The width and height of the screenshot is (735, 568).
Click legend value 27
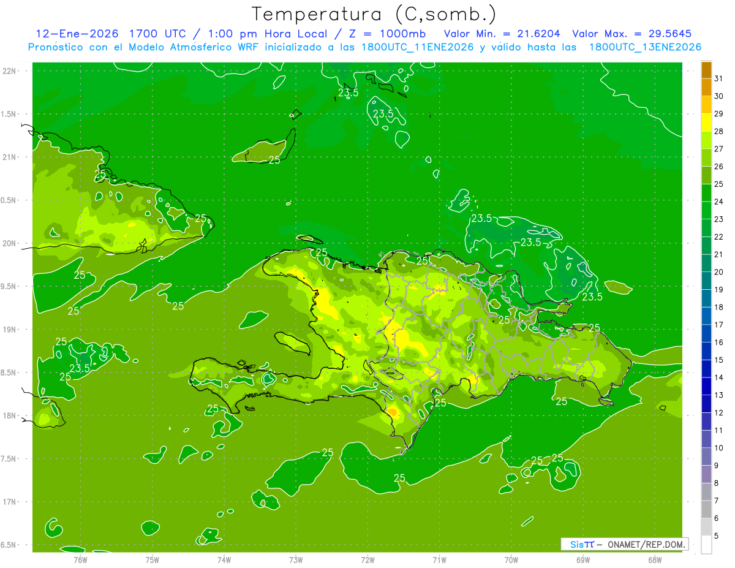[720, 148]
